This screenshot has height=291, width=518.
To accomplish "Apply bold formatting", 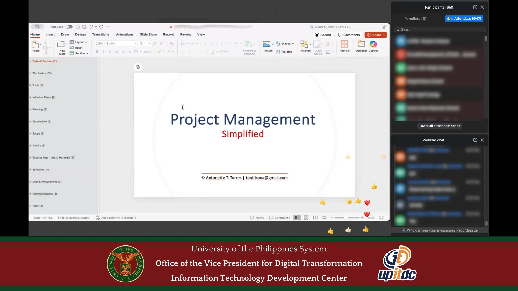I will tap(97, 51).
